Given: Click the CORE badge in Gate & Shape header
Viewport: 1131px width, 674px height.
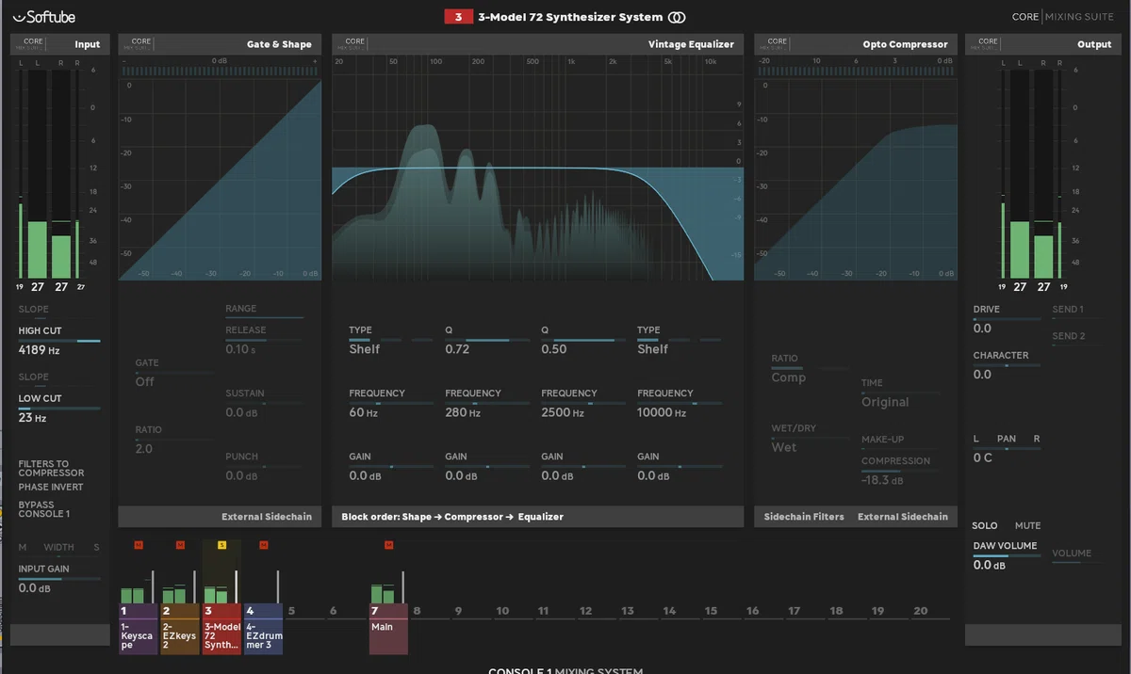Looking at the screenshot, I should 141,43.
